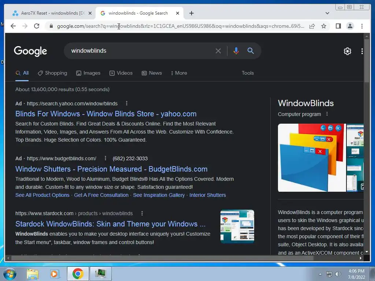Open the search Tools options

click(x=248, y=73)
